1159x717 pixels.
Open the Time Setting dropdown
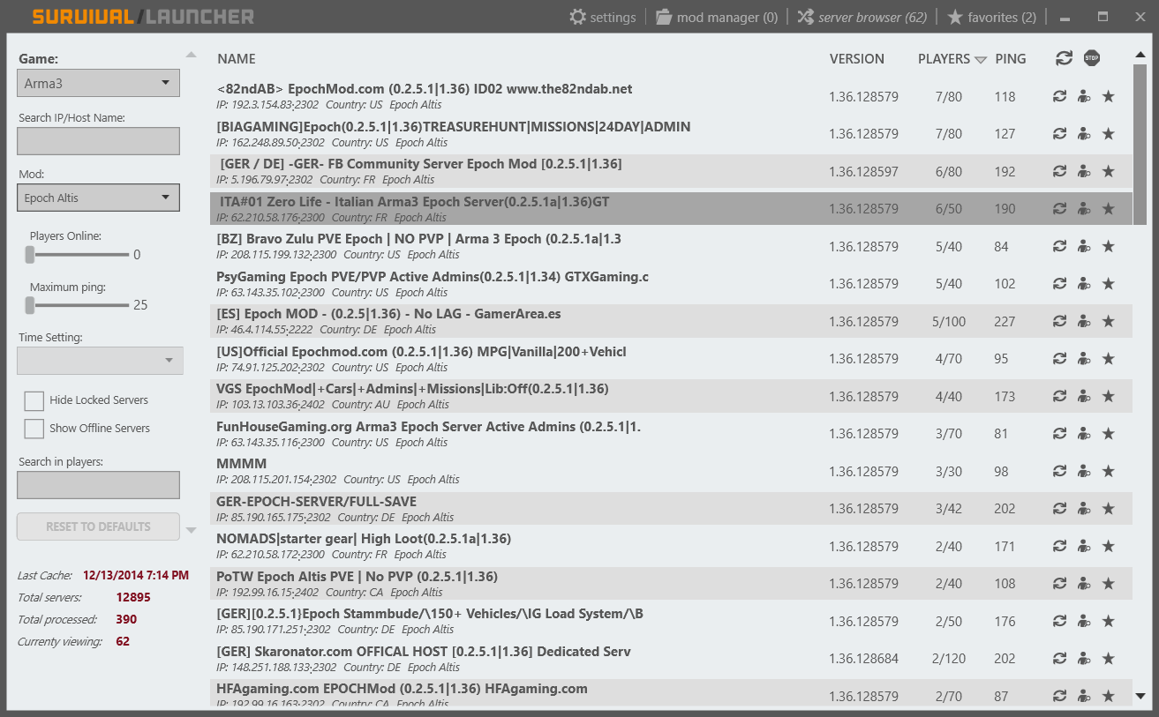[100, 361]
